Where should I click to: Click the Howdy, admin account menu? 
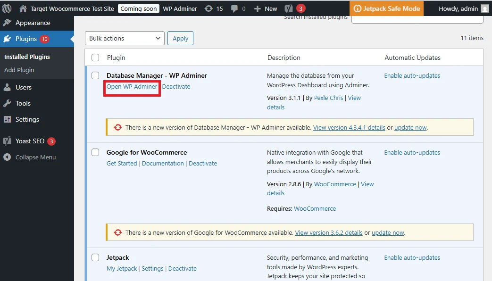pyautogui.click(x=464, y=9)
